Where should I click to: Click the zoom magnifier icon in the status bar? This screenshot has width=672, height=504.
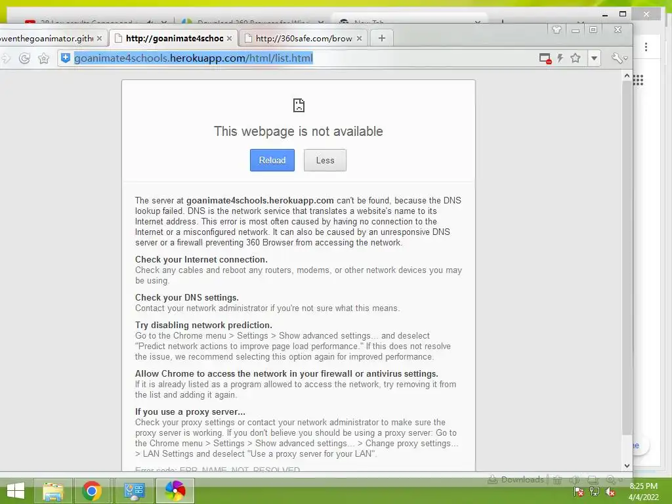(612, 480)
